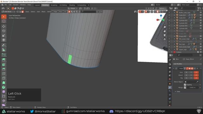Select the Rotate tool

4,31
